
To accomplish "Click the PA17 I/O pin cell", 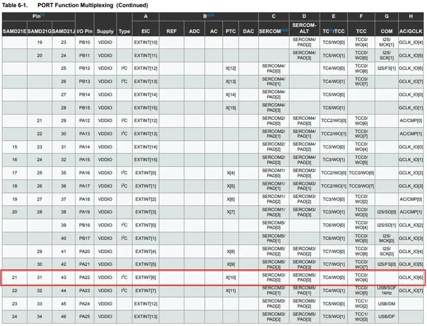I will [x=84, y=186].
